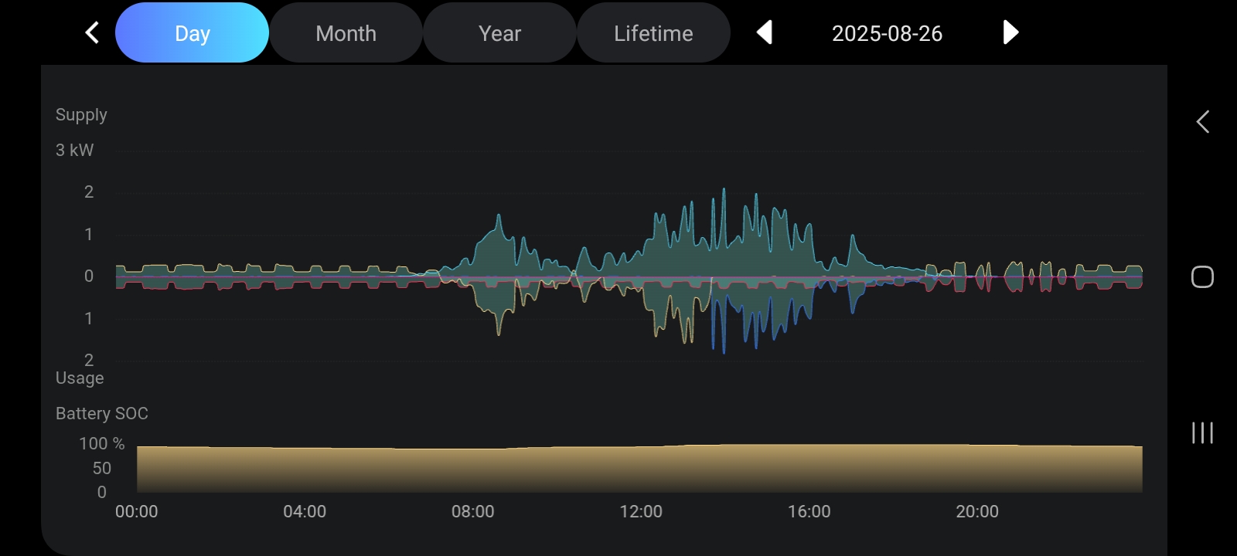This screenshot has width=1237, height=556.
Task: Select the 12:00 time axis label
Action: point(641,511)
